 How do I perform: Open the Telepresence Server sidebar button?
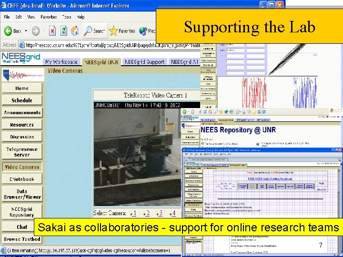22,152
